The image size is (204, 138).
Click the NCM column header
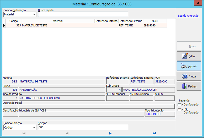[x=155, y=21]
